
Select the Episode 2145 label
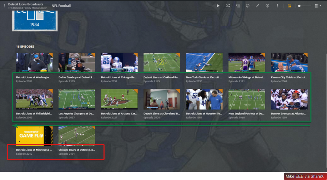coord(151,81)
